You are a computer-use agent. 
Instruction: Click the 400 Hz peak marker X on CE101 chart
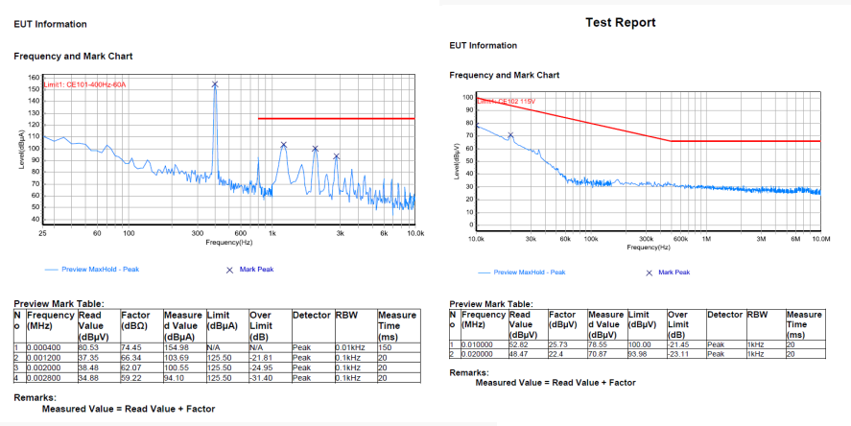(215, 84)
